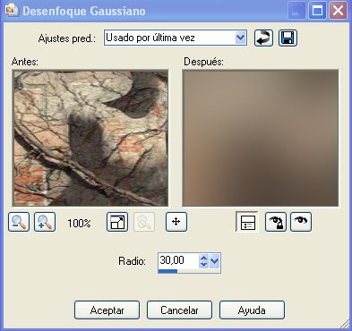The width and height of the screenshot is (352, 331).
Task: Click the Radio value field showing 30,00
Action: point(178,260)
